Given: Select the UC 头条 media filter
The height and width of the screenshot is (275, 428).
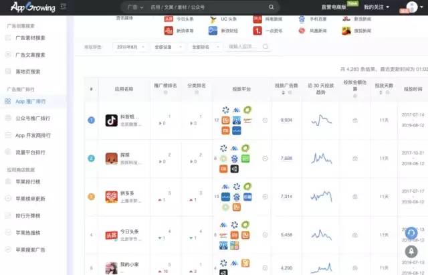Looking at the screenshot, I should [x=223, y=19].
